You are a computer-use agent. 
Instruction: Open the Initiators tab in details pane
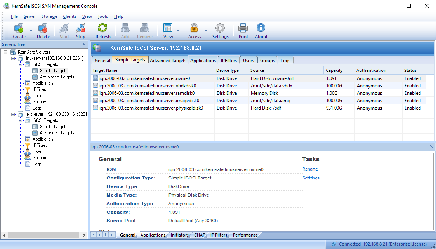(x=180, y=235)
